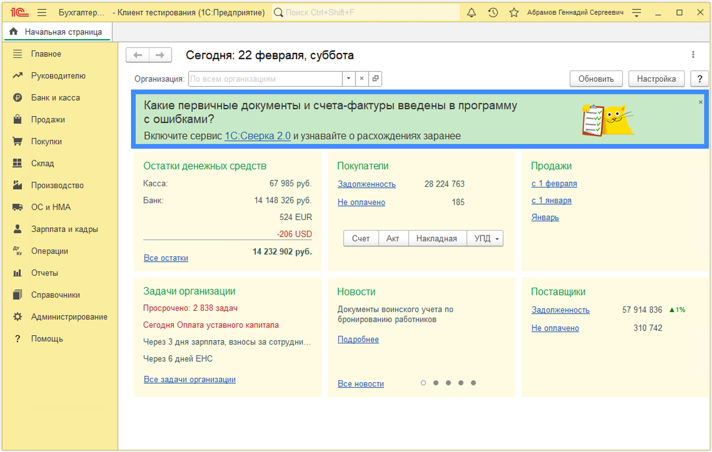Screen dimensions: 712x452
Task: Go back with the left arrow button
Action: click(x=138, y=55)
